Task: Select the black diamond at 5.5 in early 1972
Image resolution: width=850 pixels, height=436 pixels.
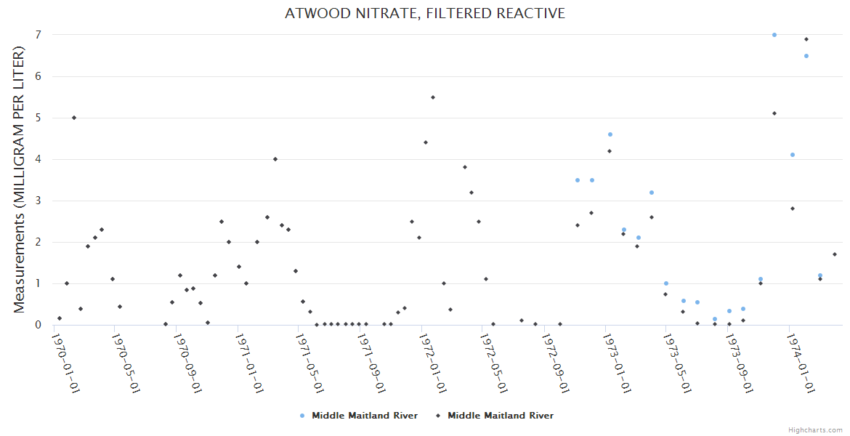Action: point(433,97)
